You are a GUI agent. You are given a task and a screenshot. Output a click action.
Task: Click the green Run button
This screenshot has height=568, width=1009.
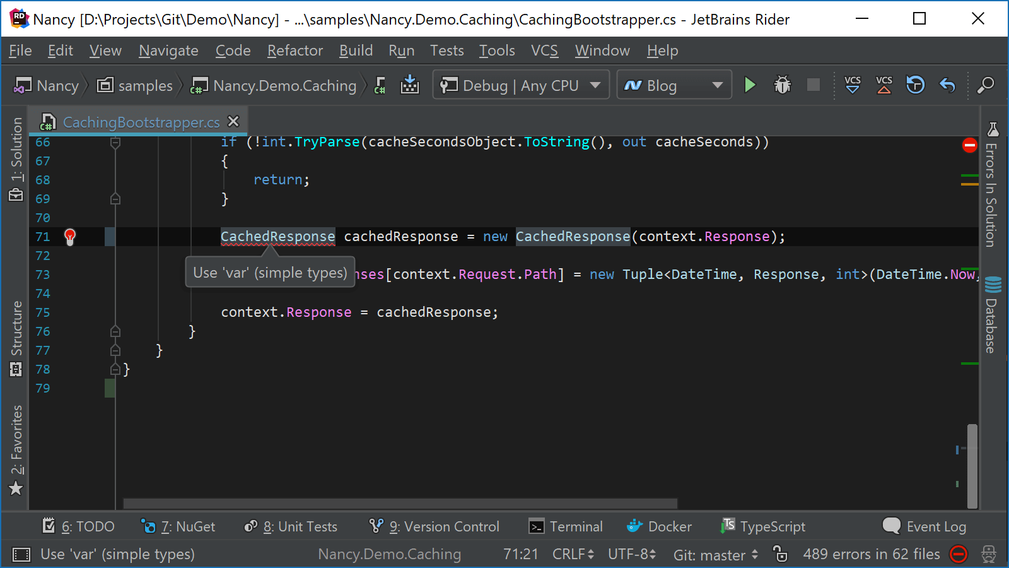(x=750, y=85)
